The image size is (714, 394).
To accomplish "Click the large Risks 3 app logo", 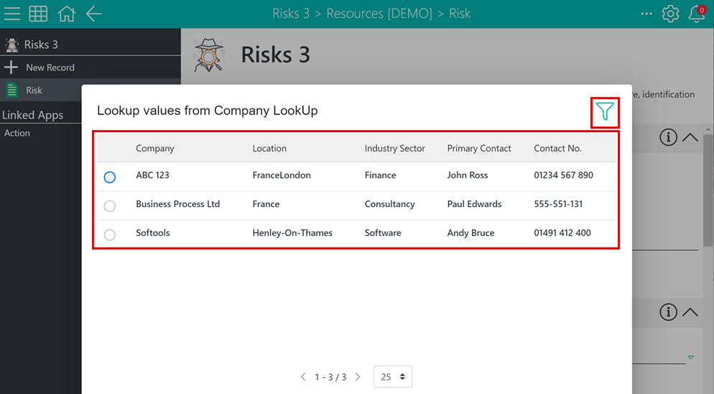I will tap(208, 55).
